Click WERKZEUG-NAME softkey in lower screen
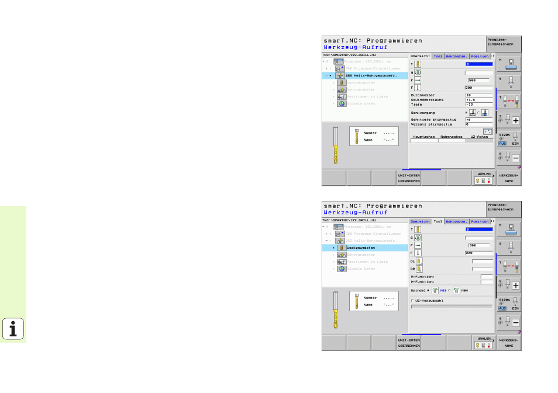This screenshot has height=393, width=558. pos(509,343)
